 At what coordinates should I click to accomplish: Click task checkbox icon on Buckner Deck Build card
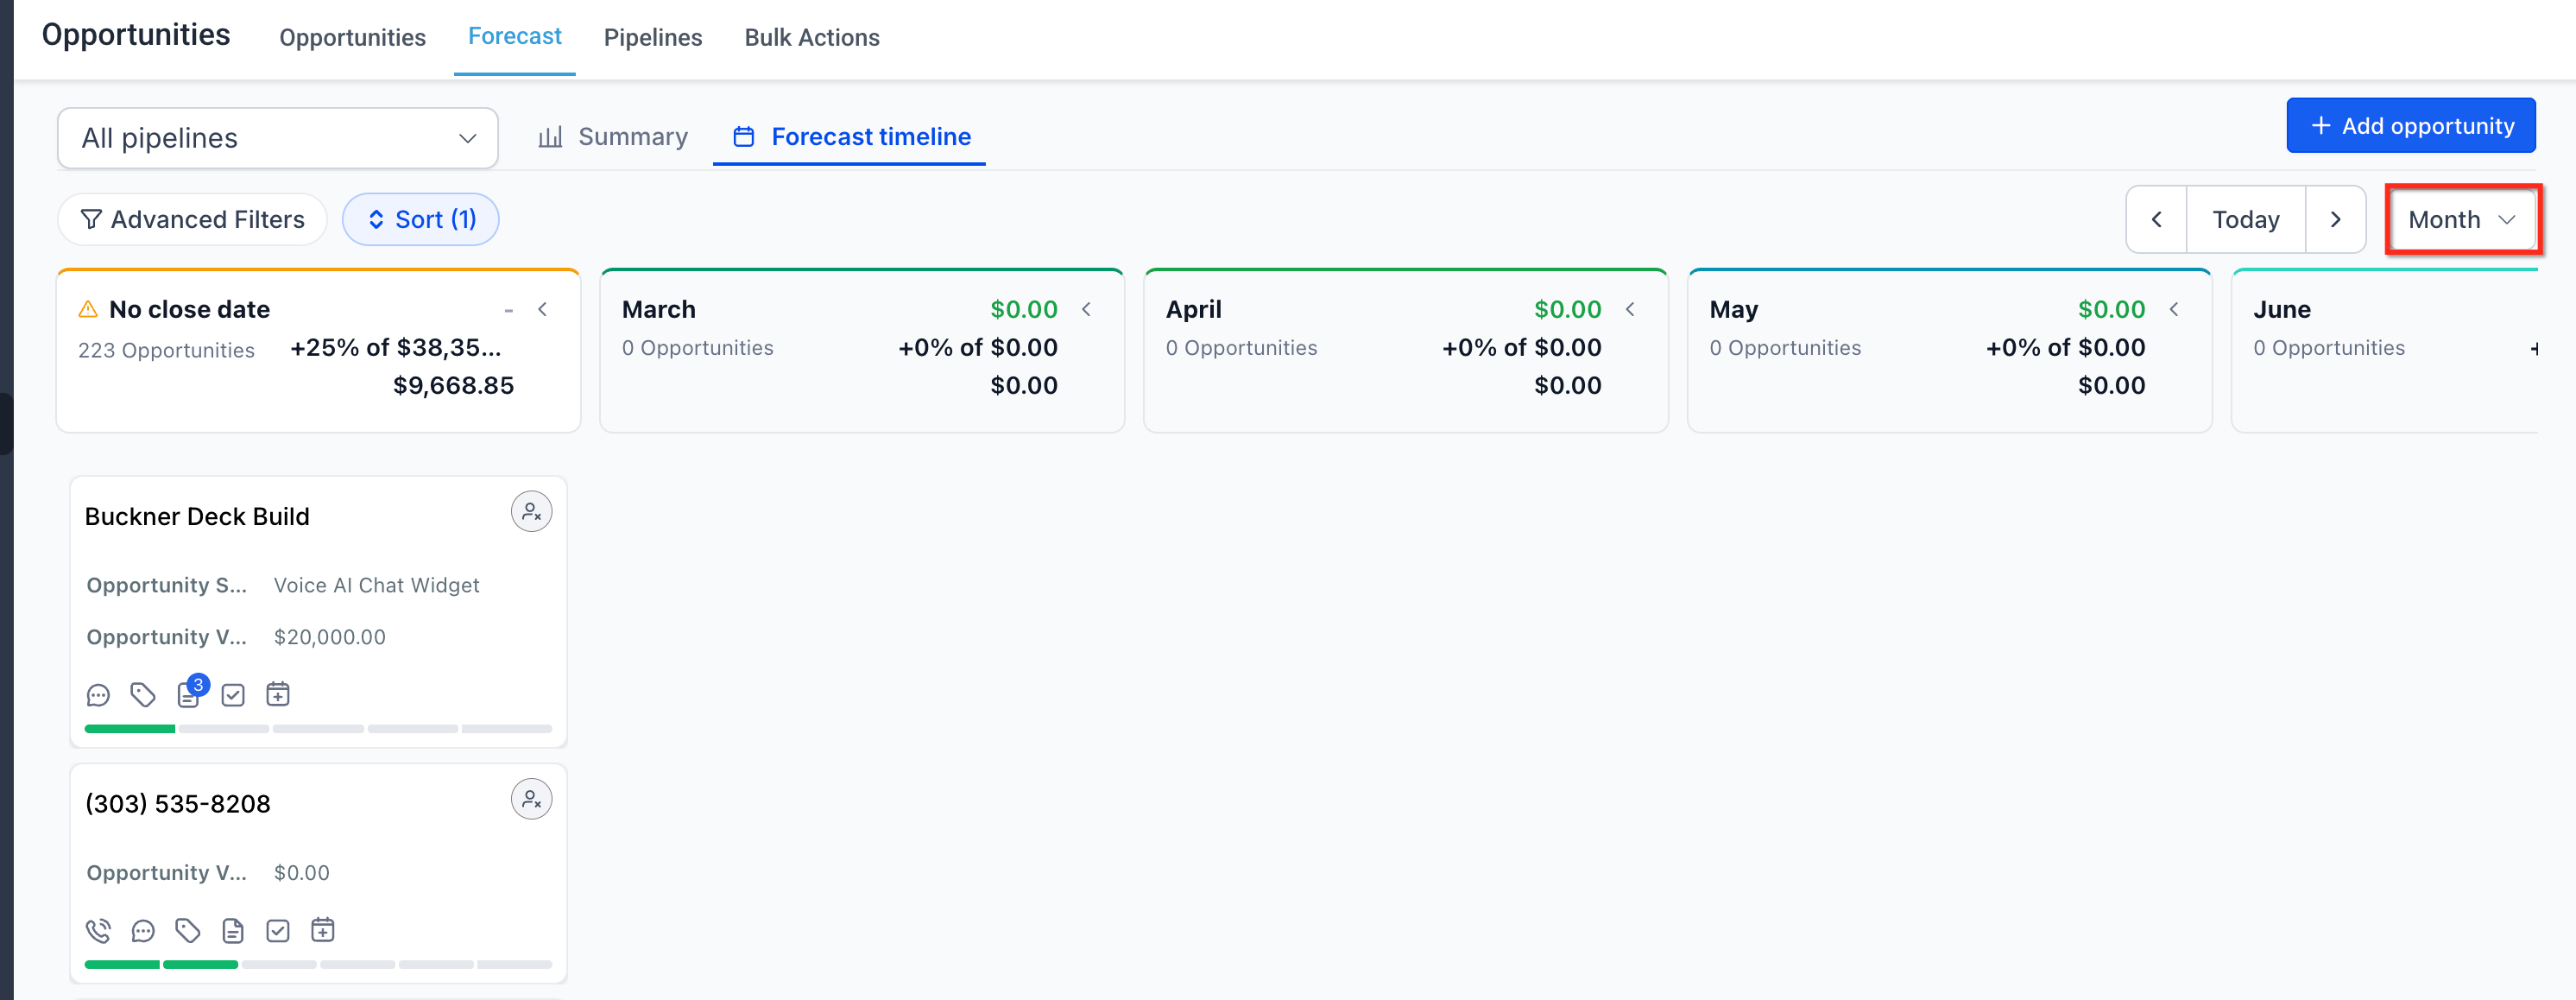[x=233, y=695]
